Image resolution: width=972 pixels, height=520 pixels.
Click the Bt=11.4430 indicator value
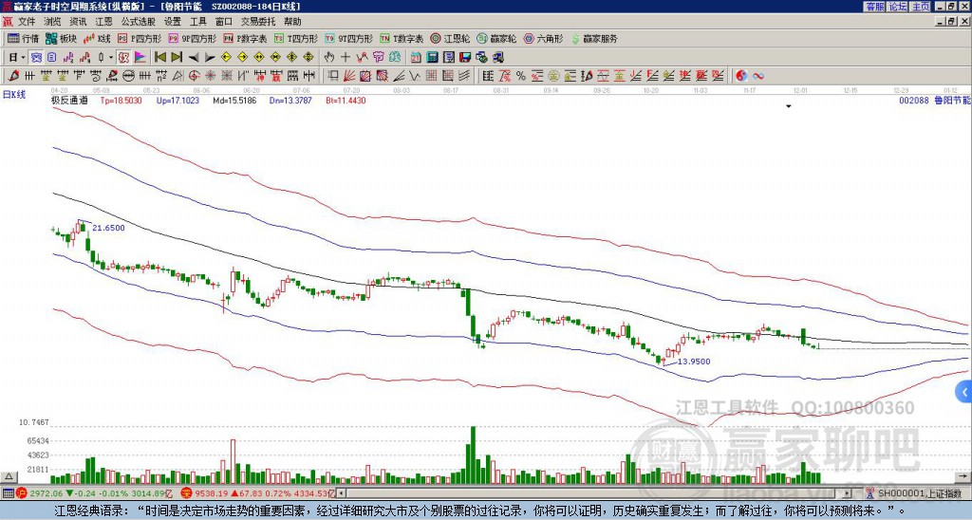tap(346, 100)
